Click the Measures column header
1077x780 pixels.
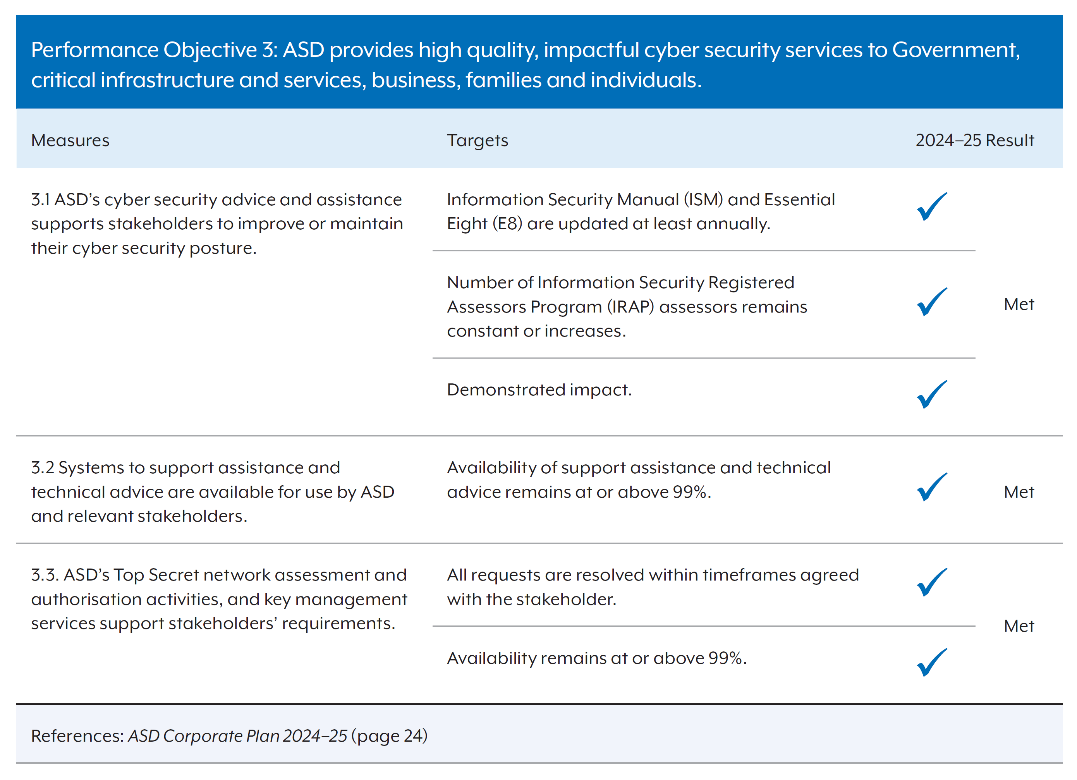tap(70, 140)
